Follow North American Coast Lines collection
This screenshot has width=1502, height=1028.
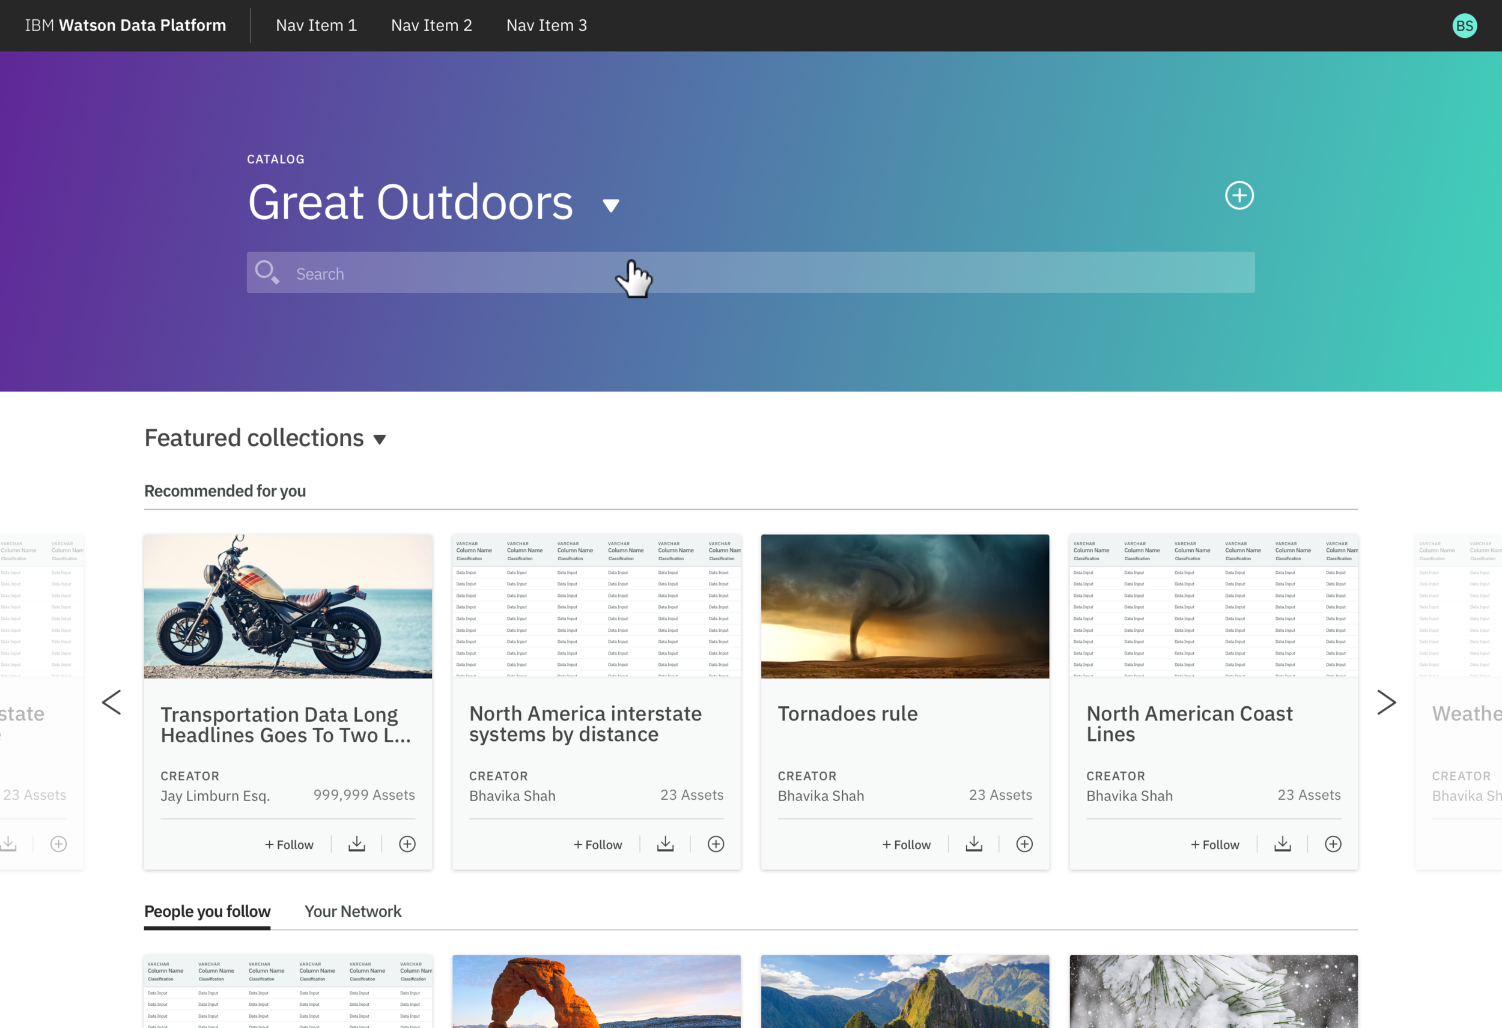pyautogui.click(x=1215, y=844)
